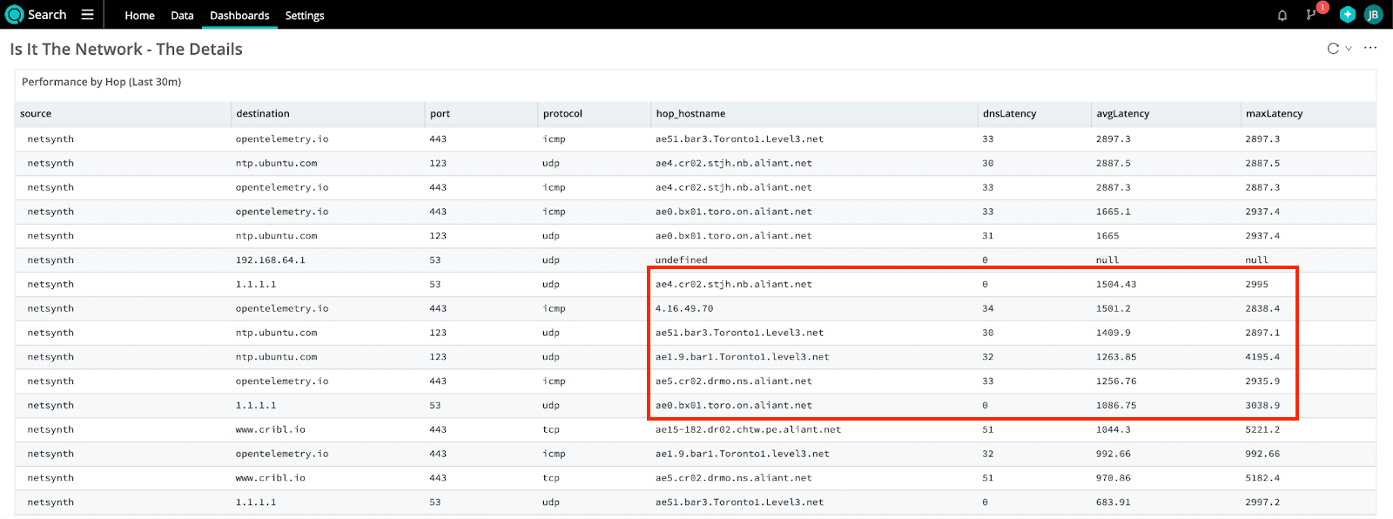1393x519 pixels.
Task: Click the 4.16.49.70 hop hostname cell
Action: [x=684, y=309]
